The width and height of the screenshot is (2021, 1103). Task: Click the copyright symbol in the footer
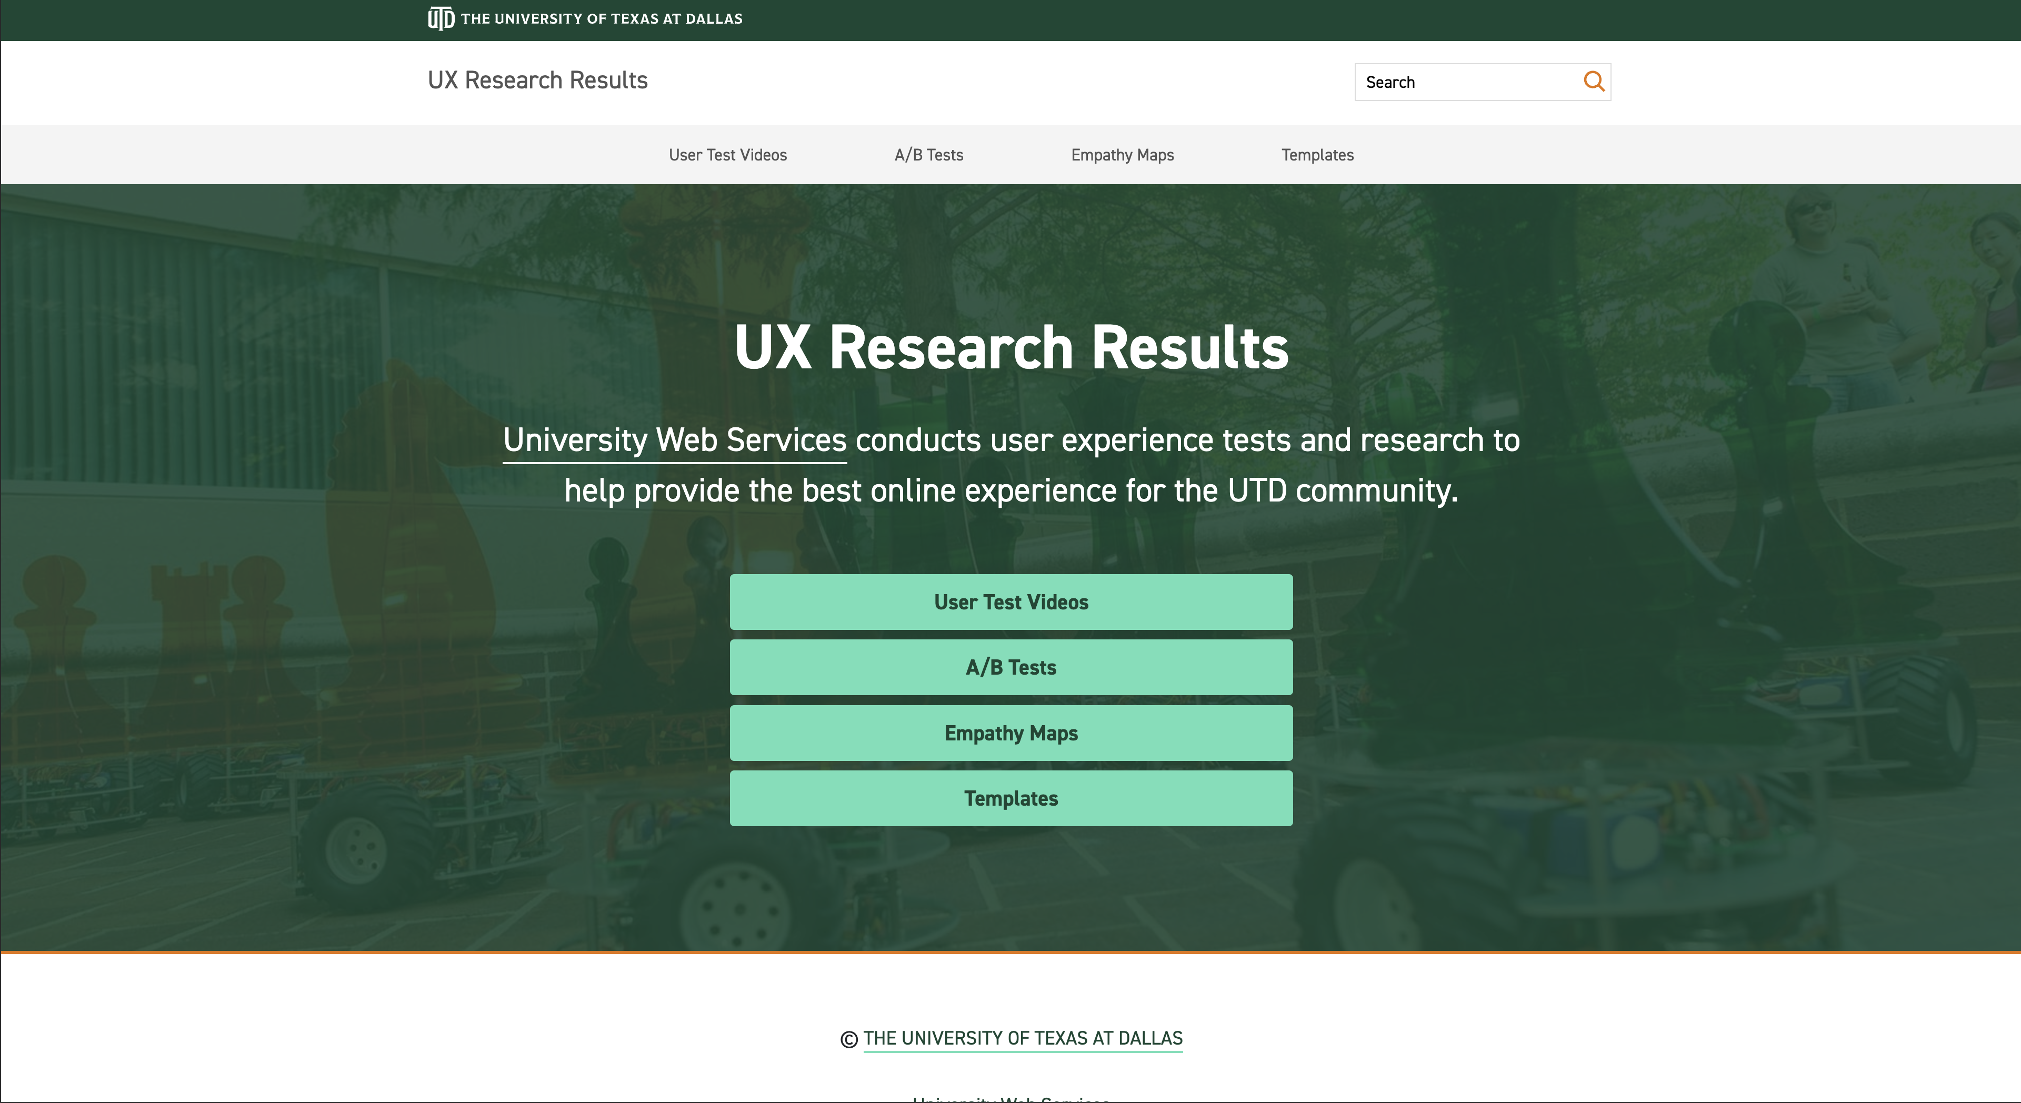[849, 1039]
